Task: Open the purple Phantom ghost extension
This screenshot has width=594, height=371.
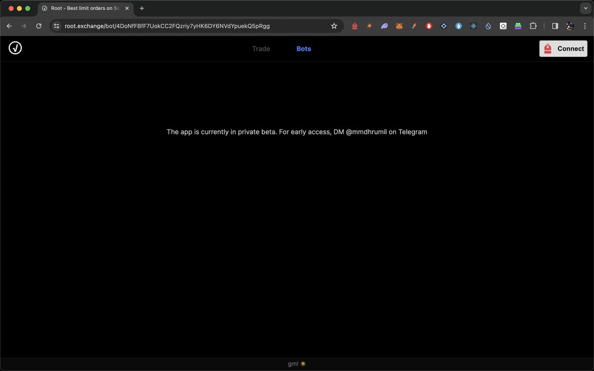Action: coord(384,26)
